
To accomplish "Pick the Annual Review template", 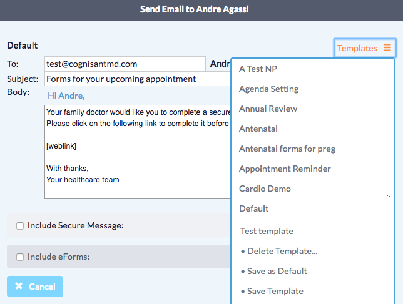I will pos(268,109).
